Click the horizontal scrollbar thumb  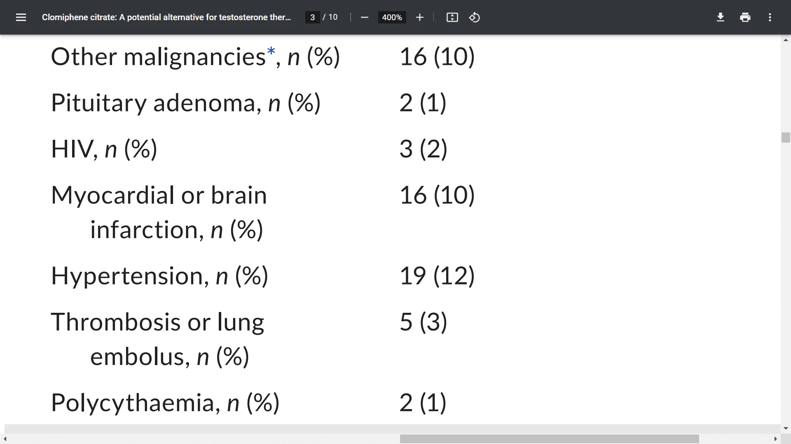point(549,439)
